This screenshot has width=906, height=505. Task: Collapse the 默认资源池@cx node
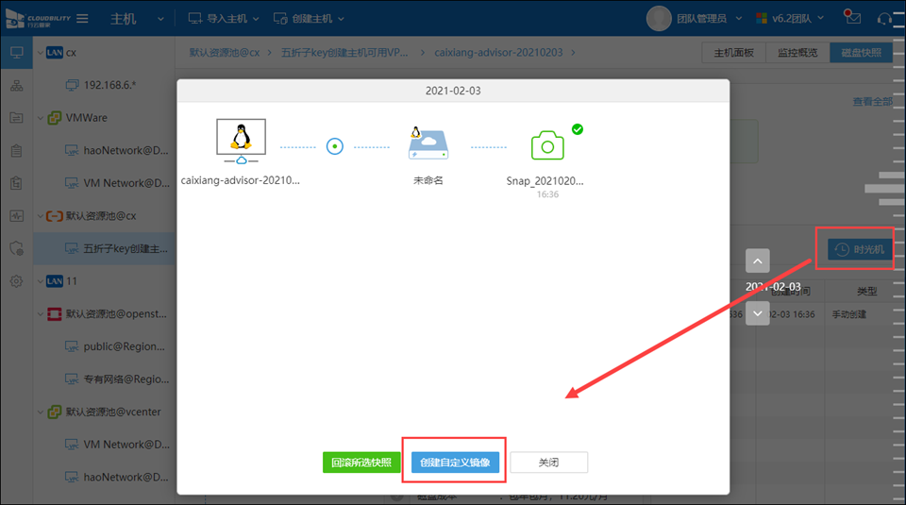[41, 216]
